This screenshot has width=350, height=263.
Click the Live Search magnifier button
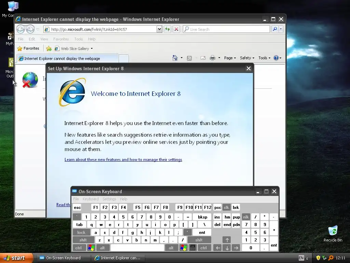coord(275,29)
